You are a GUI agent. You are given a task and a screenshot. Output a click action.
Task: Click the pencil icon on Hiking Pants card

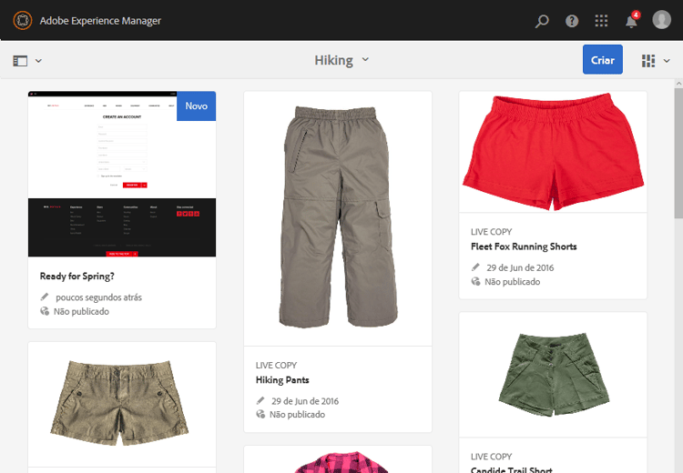(x=260, y=400)
